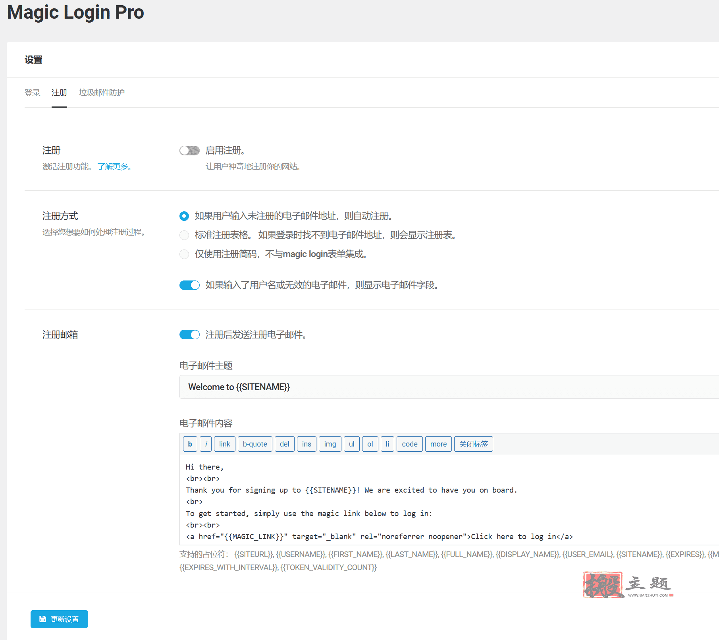Select auto-register for unregistered email option
The image size is (719, 640).
[x=184, y=216]
